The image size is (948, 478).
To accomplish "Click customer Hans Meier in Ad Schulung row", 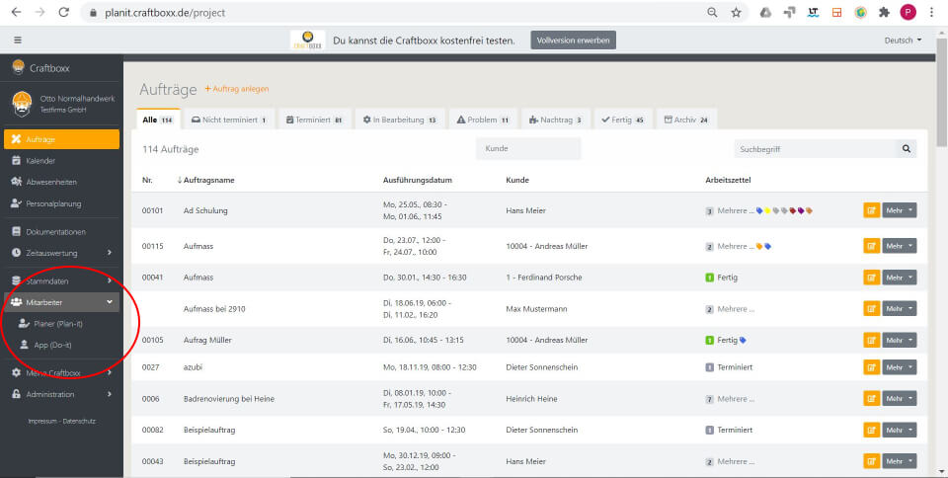I will point(526,210).
